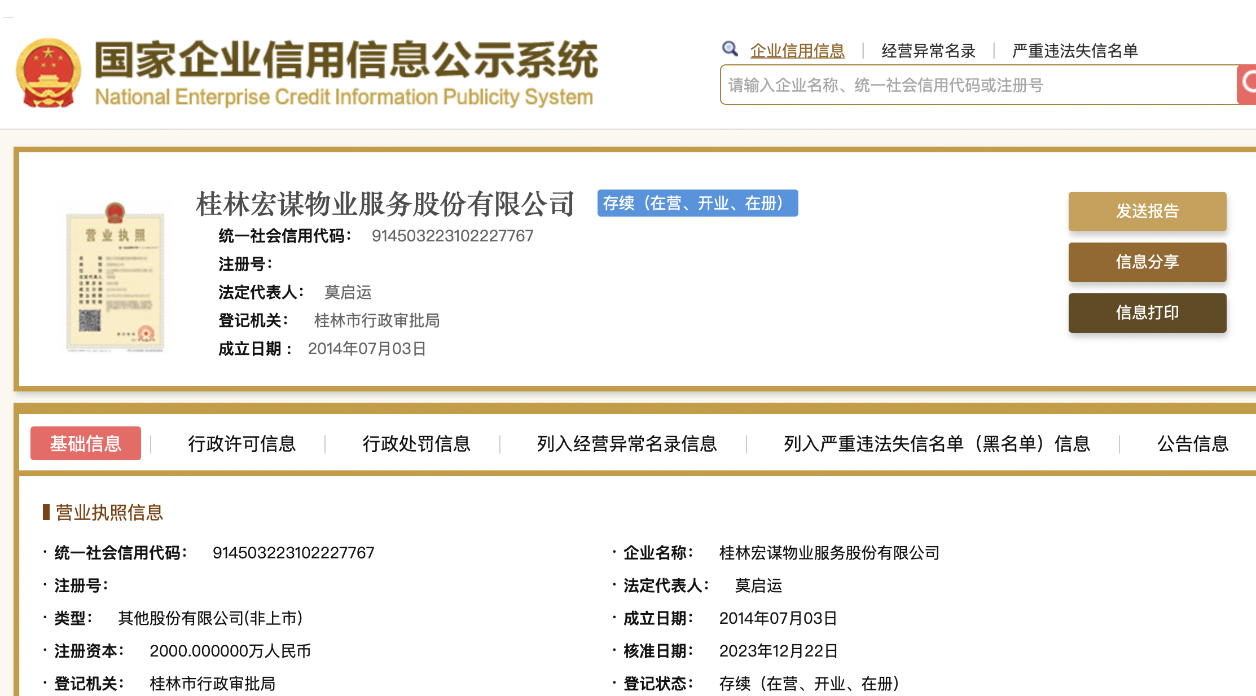
Task: Select 企业信用信息 search category
Action: pyautogui.click(x=797, y=51)
